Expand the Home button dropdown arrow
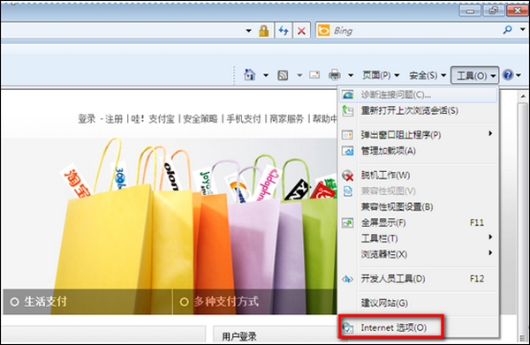Image resolution: width=530 pixels, height=345 pixels. pos(266,75)
